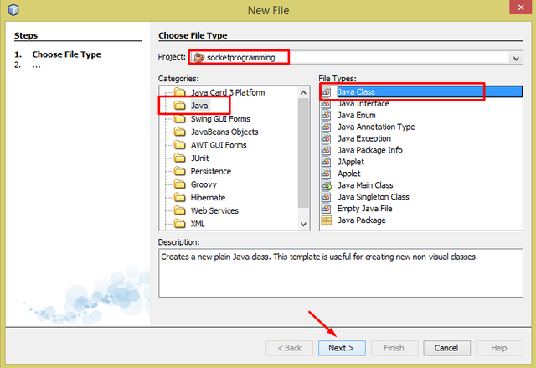Choose the Java Main Class entry
The image size is (536, 368).
pyautogui.click(x=365, y=185)
